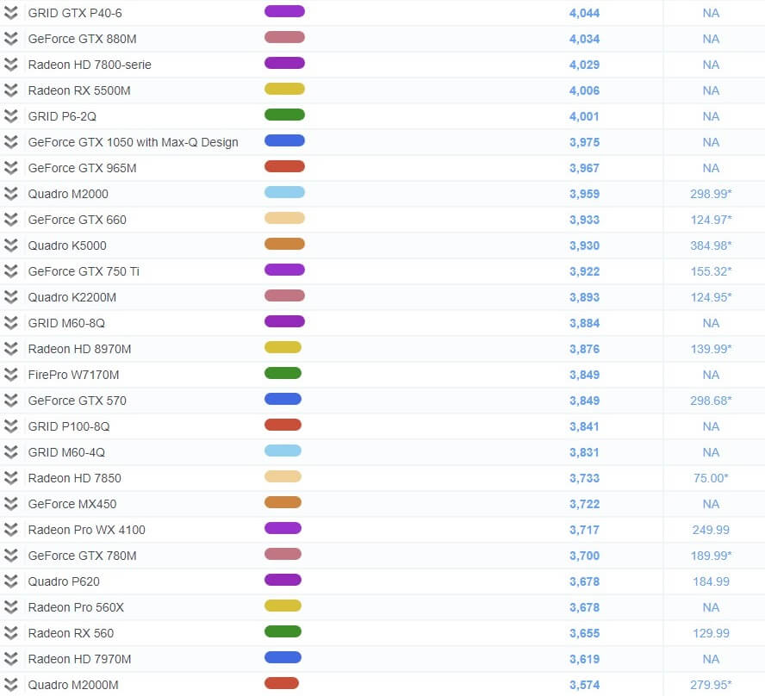Viewport: 765px width, 696px height.
Task: Click the purple bar for GRID GTX P40-6
Action: 284,11
